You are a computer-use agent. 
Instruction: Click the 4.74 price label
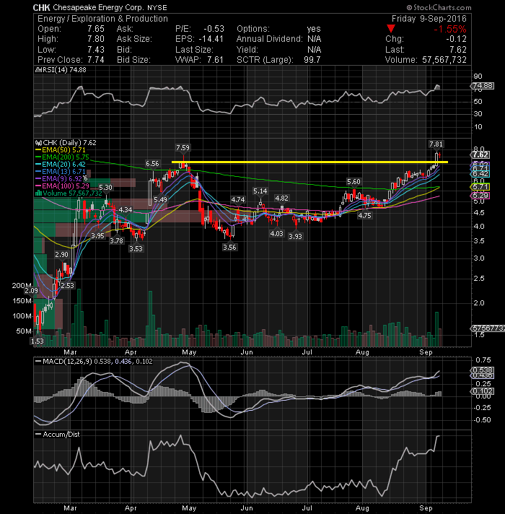(238, 200)
